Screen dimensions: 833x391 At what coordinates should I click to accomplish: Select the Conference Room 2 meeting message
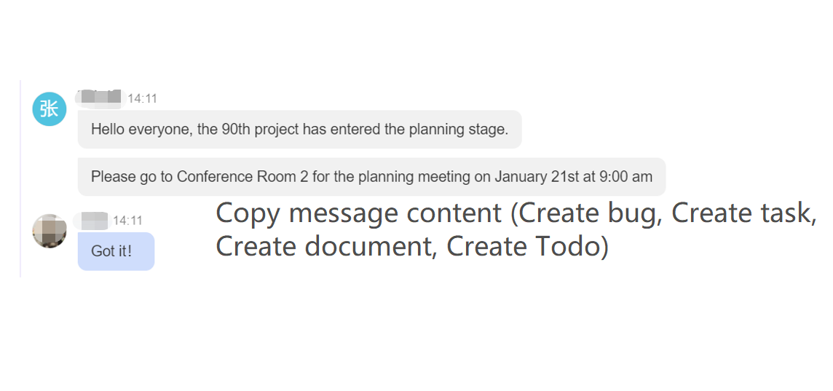click(x=371, y=177)
